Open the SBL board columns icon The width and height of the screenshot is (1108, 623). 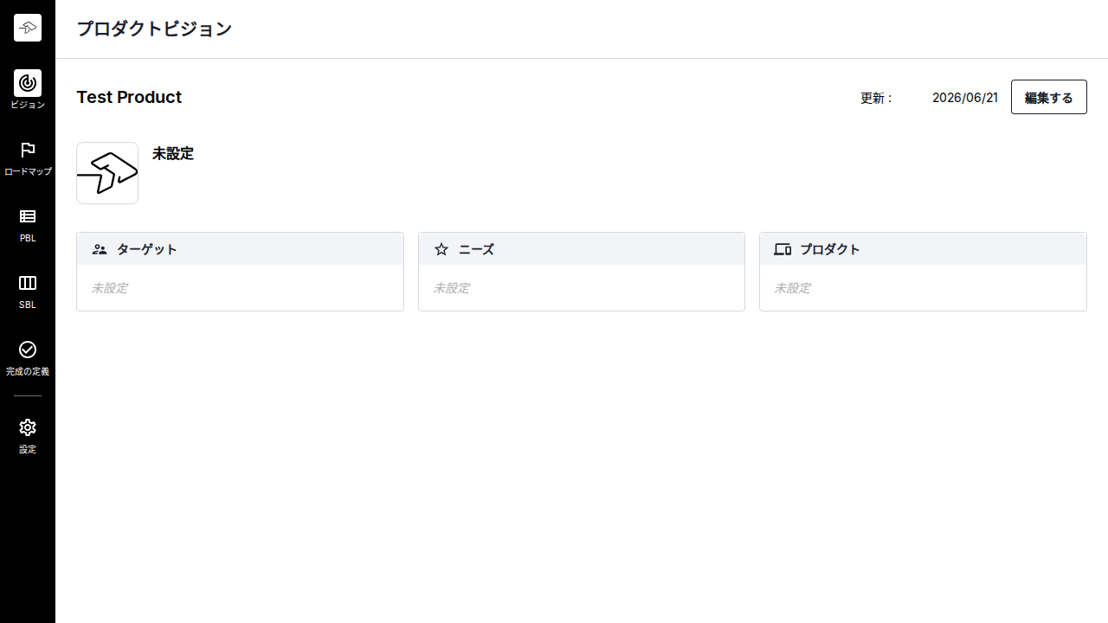coord(28,283)
